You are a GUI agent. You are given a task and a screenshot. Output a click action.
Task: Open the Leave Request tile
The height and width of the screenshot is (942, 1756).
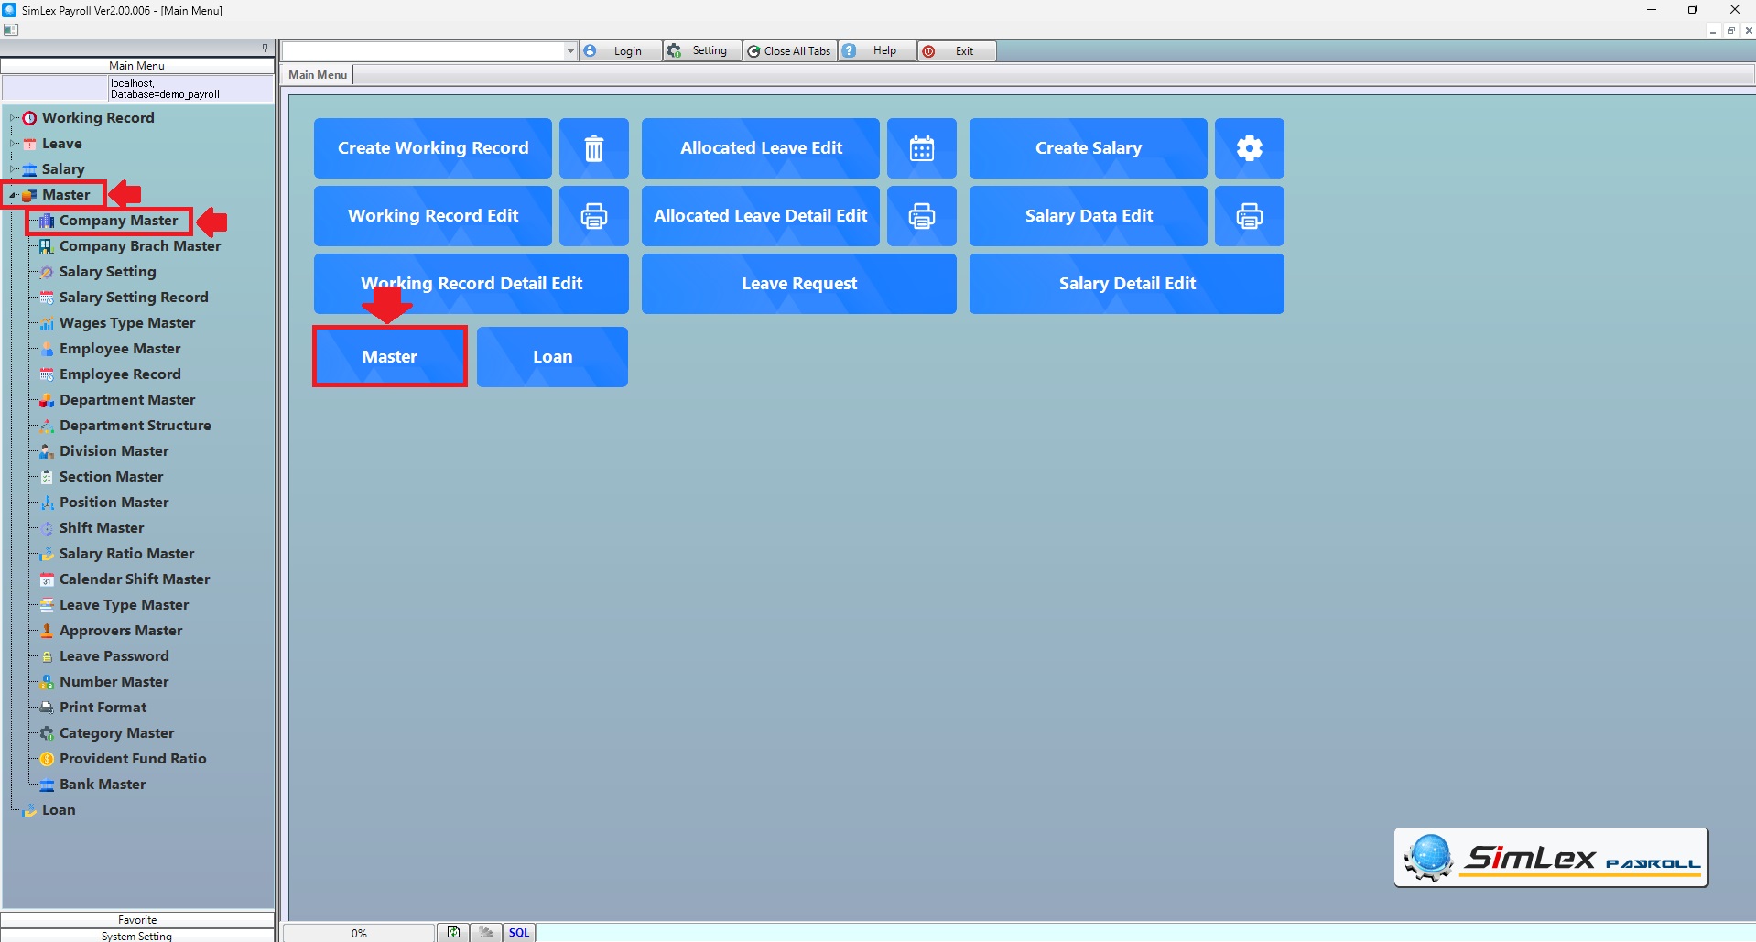point(798,284)
